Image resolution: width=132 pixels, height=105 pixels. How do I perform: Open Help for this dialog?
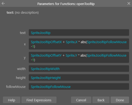[12, 100]
